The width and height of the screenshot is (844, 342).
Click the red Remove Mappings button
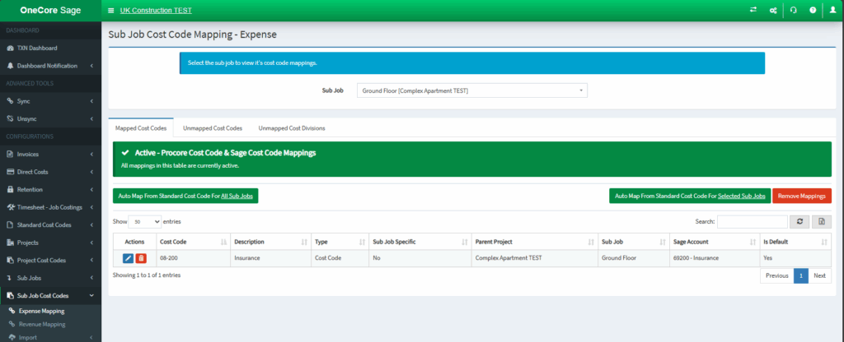point(801,196)
